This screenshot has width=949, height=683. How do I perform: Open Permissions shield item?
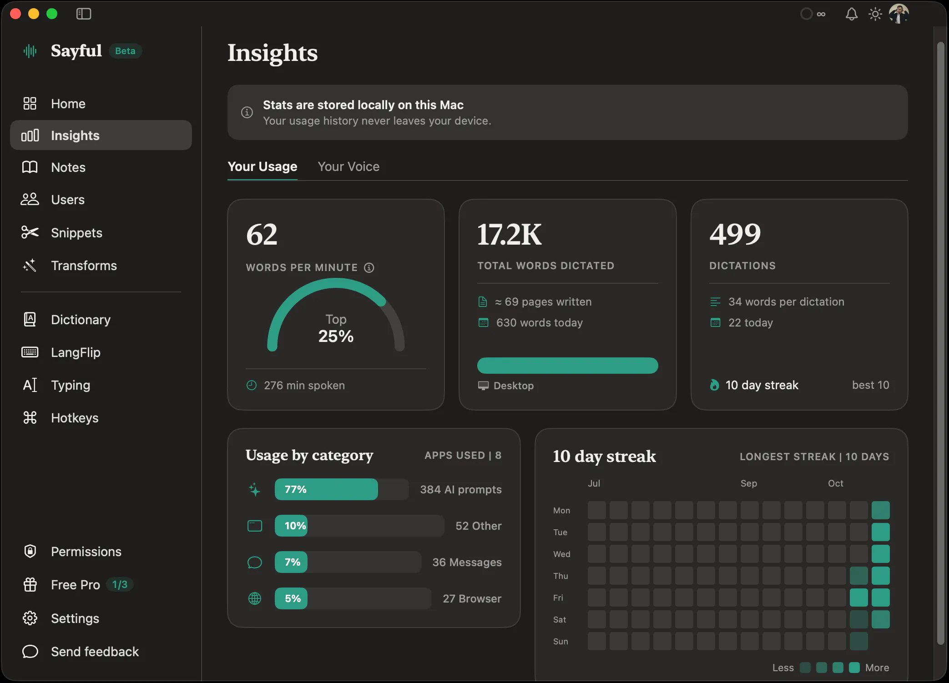[x=101, y=552]
